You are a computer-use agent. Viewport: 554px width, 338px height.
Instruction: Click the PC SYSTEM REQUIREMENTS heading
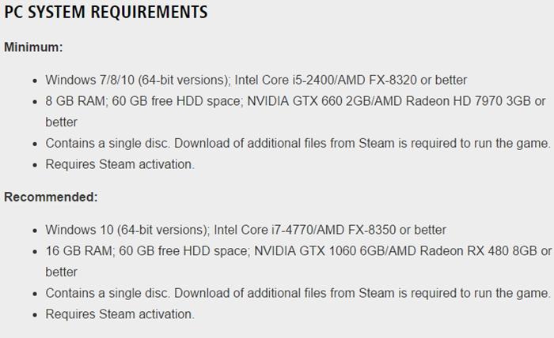[106, 13]
